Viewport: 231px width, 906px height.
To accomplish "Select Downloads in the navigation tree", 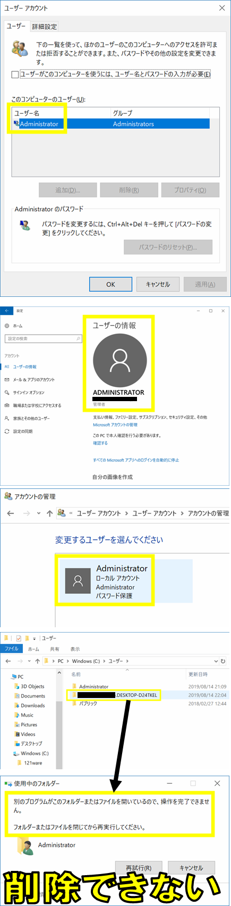I will (x=33, y=705).
